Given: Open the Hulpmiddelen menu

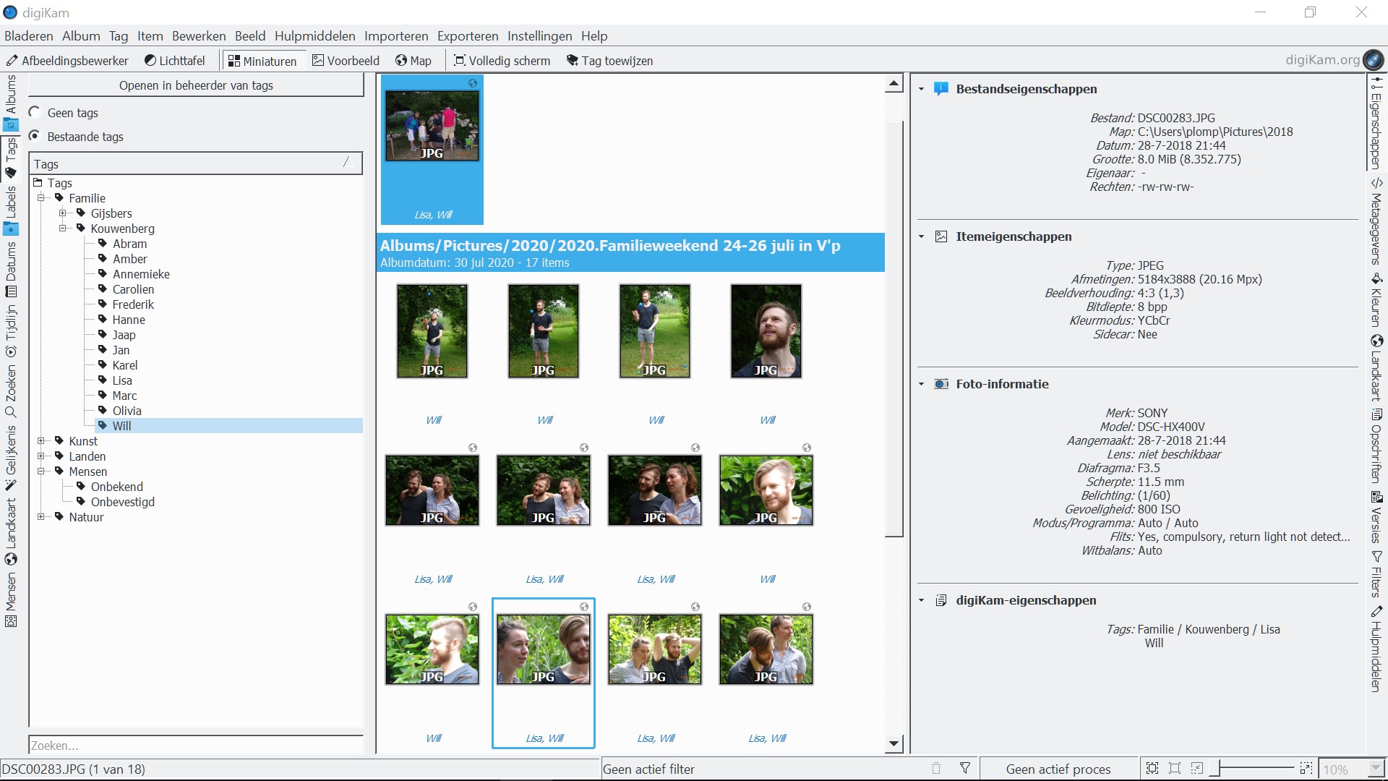Looking at the screenshot, I should pos(314,36).
